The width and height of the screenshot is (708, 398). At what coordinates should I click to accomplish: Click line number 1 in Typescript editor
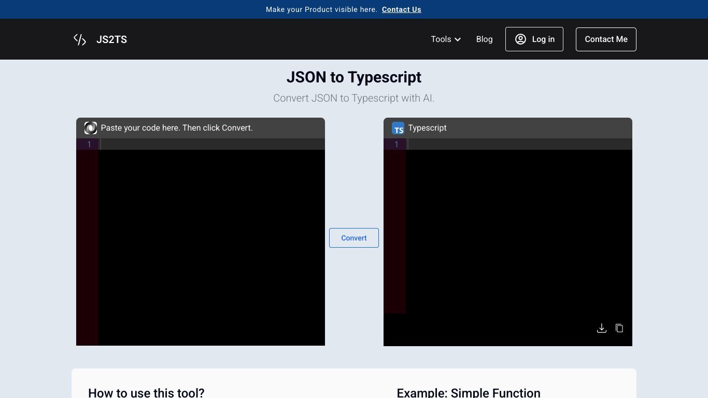(x=397, y=144)
